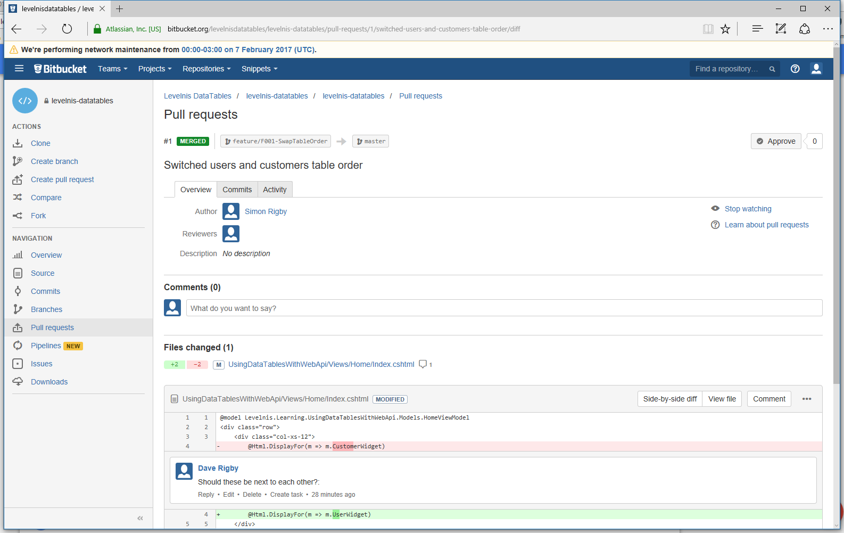This screenshot has height=533, width=844.
Task: Switch to the Overview tab
Action: [x=196, y=190]
